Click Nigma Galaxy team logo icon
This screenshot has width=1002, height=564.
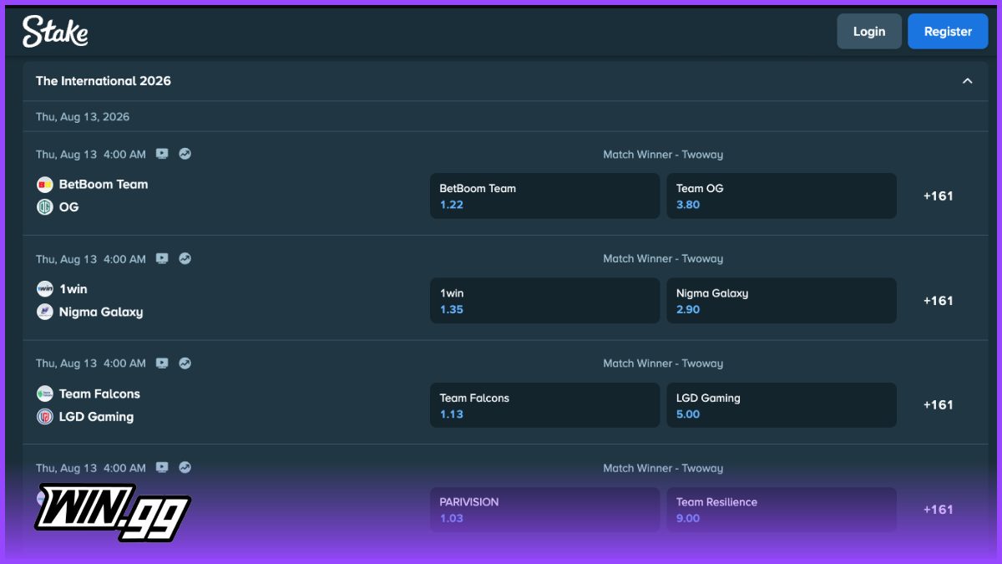45,312
